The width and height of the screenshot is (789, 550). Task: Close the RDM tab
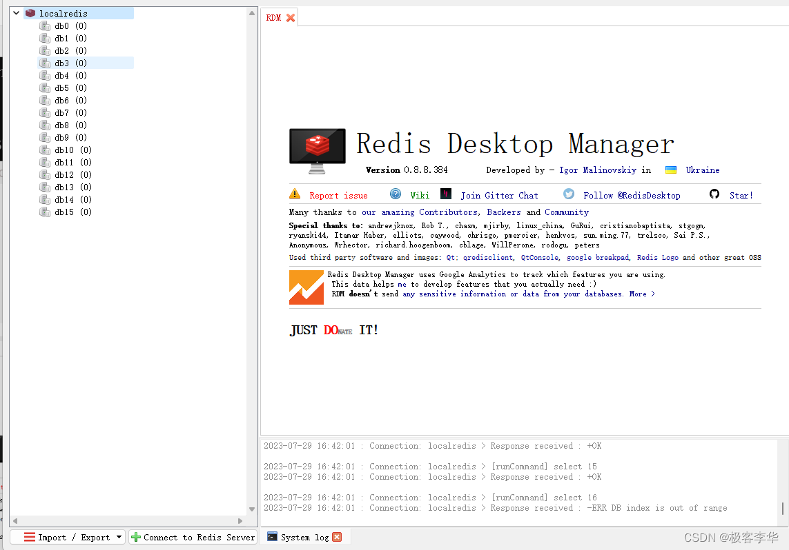point(291,18)
